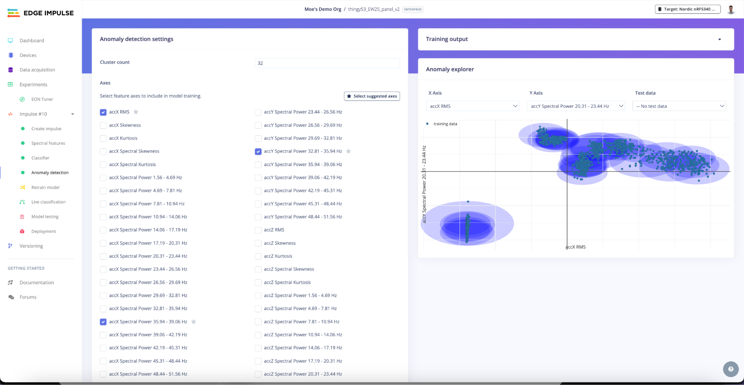Viewport: 744px width, 385px height.
Task: Go to Create impulse
Action: click(46, 129)
